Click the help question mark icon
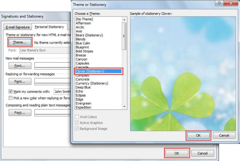 tap(219, 3)
